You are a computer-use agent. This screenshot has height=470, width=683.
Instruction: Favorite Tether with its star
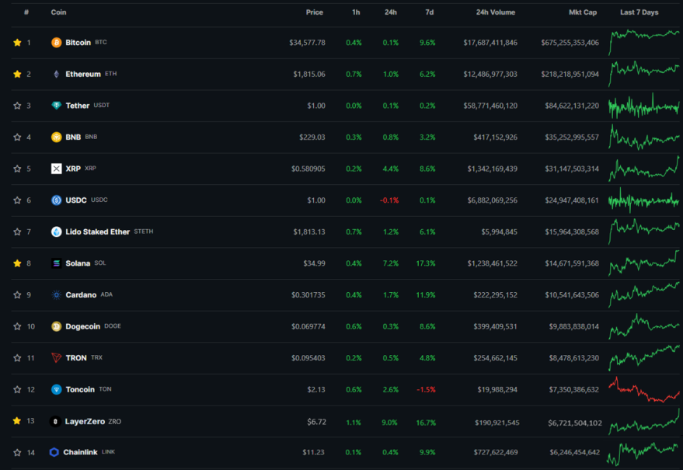click(17, 106)
